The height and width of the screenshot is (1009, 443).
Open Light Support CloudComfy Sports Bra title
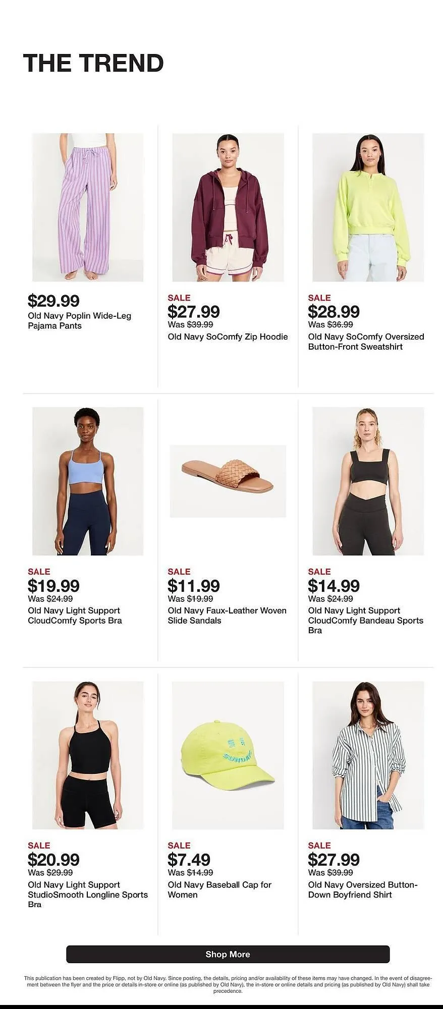(x=75, y=615)
